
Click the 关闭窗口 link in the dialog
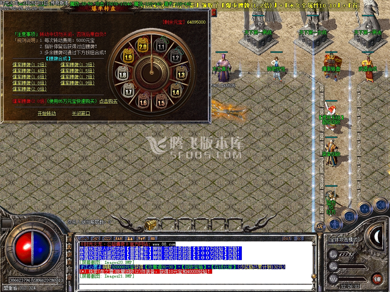tap(81, 113)
